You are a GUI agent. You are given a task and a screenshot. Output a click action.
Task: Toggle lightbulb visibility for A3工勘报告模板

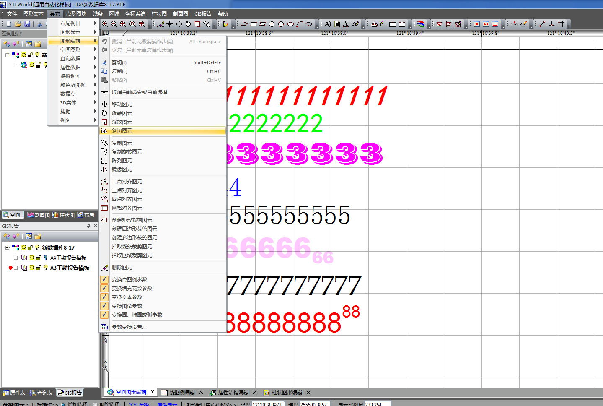[x=46, y=268]
